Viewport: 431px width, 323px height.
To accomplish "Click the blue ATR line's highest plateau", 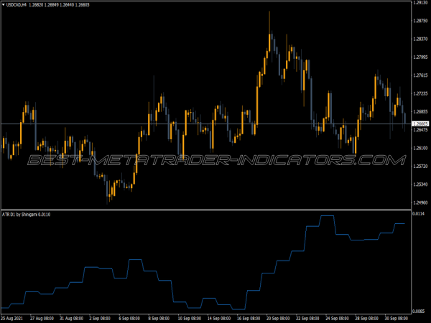I will pyautogui.click(x=327, y=216).
